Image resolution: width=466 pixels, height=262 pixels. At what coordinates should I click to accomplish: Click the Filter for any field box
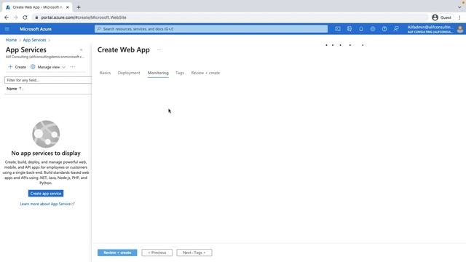coord(48,80)
